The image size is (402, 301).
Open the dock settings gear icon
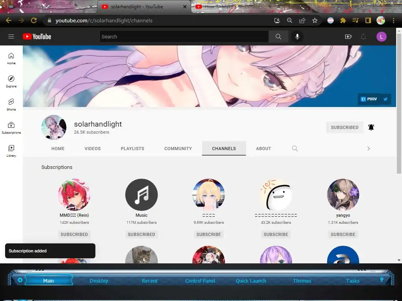(x=20, y=280)
